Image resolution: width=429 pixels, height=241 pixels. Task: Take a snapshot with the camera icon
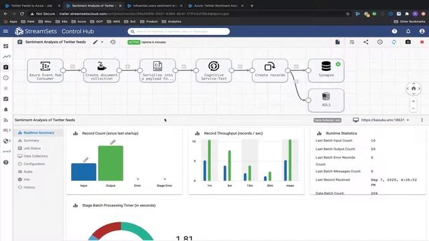[x=408, y=42]
